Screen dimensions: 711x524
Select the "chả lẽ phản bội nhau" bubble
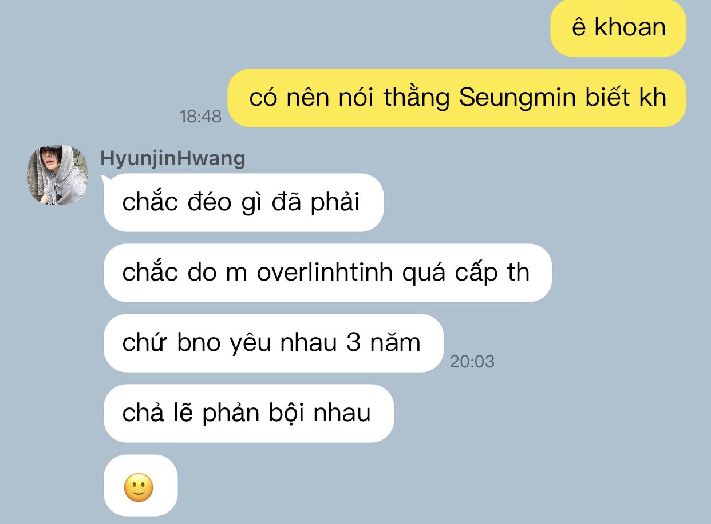(x=248, y=413)
